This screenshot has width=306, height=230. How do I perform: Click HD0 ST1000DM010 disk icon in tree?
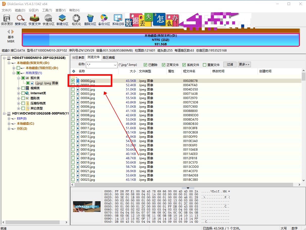click(x=9, y=58)
